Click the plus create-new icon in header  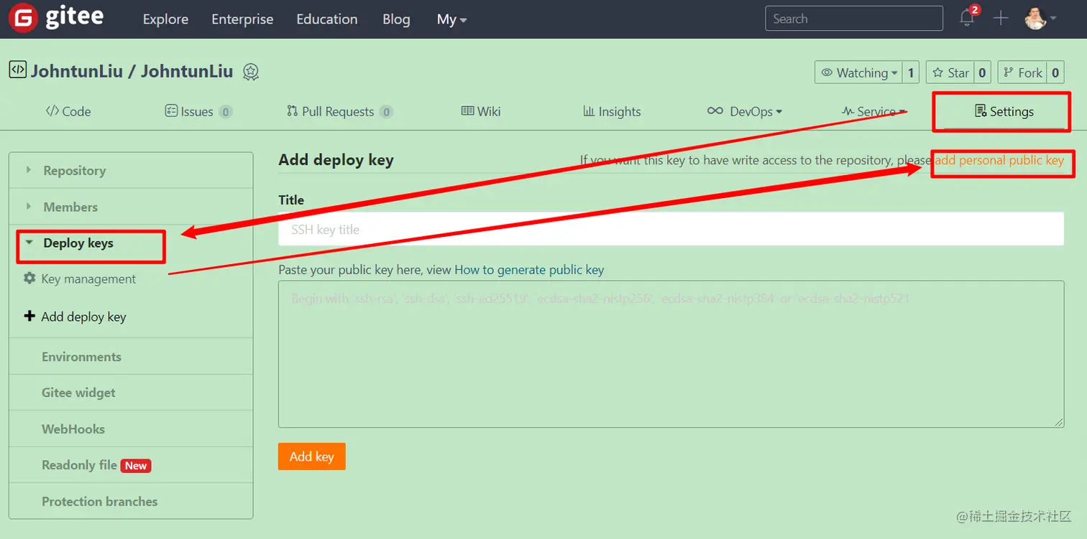tap(1001, 19)
